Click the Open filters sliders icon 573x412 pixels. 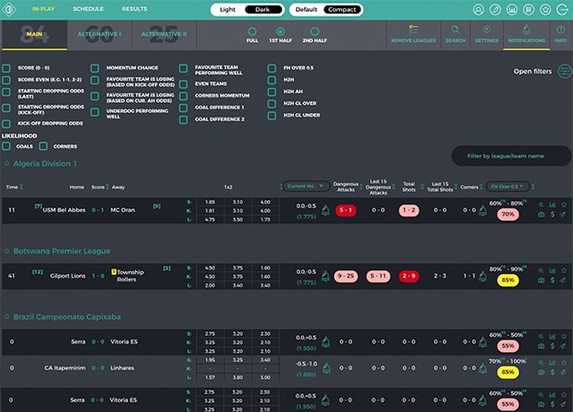pyautogui.click(x=565, y=71)
